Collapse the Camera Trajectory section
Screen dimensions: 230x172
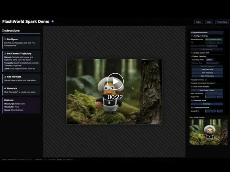point(191,56)
